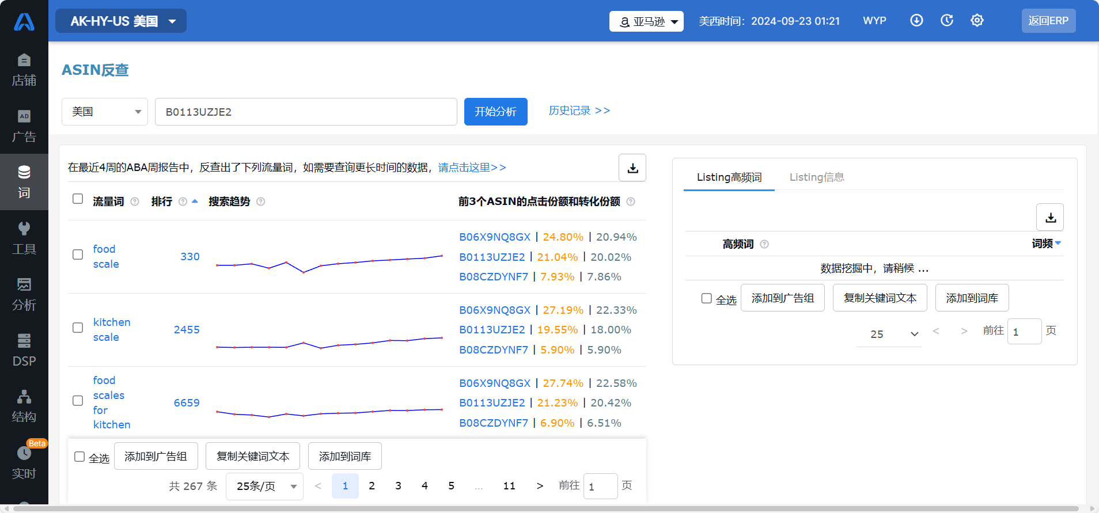The height and width of the screenshot is (513, 1099).
Task: Check the food scales for kitchen checkbox
Action: coord(78,401)
